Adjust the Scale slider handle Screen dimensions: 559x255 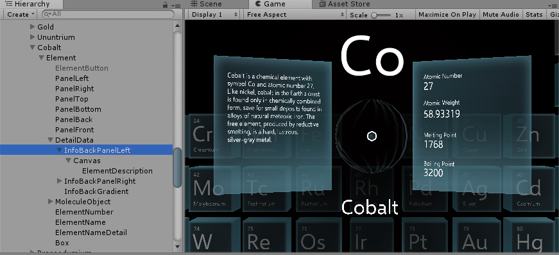(374, 15)
